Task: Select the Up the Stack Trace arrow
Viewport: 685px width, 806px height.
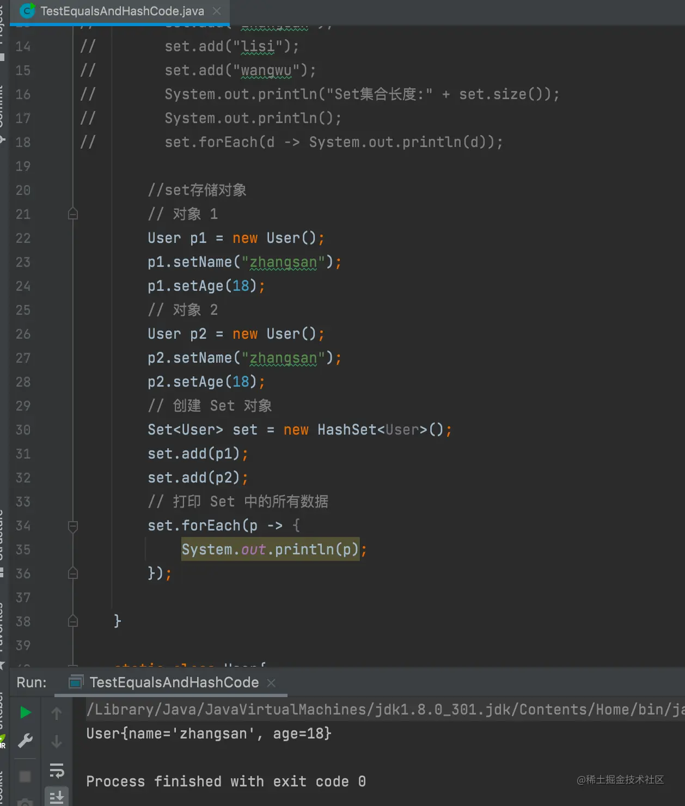Action: pyautogui.click(x=57, y=712)
